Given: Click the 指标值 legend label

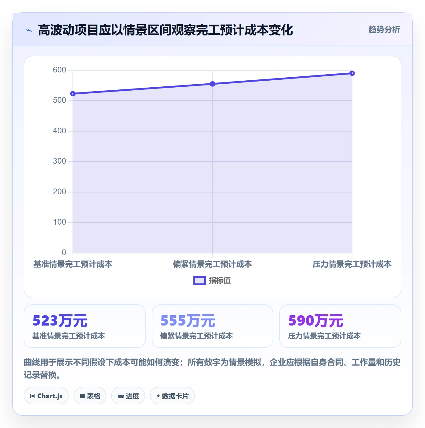Looking at the screenshot, I should 220,281.
